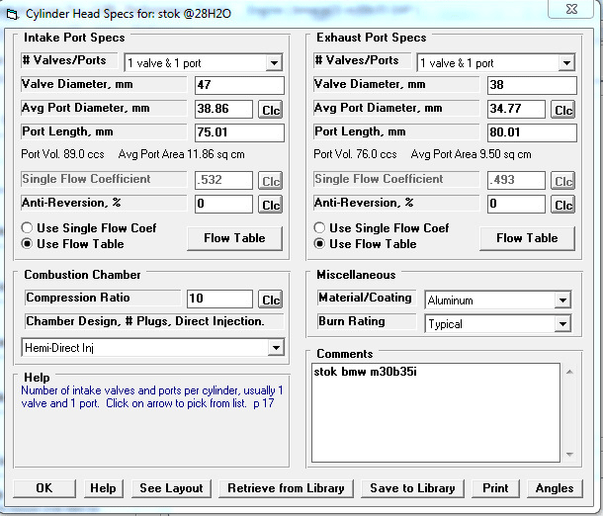Click Clc button beside exhaust Avg Port Diameter
Screen dimensions: 603x516
[563, 110]
